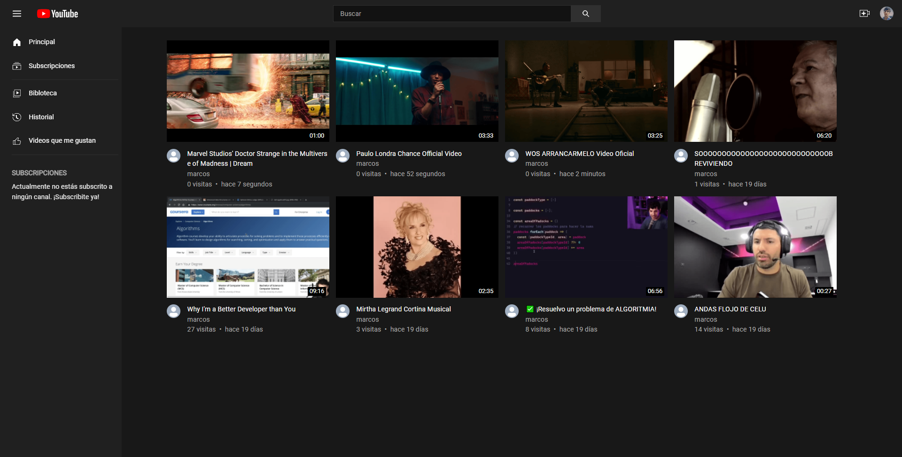Click the Mirtha Legrand Cortina Musical title
Viewport: 902px width, 457px height.
point(403,309)
